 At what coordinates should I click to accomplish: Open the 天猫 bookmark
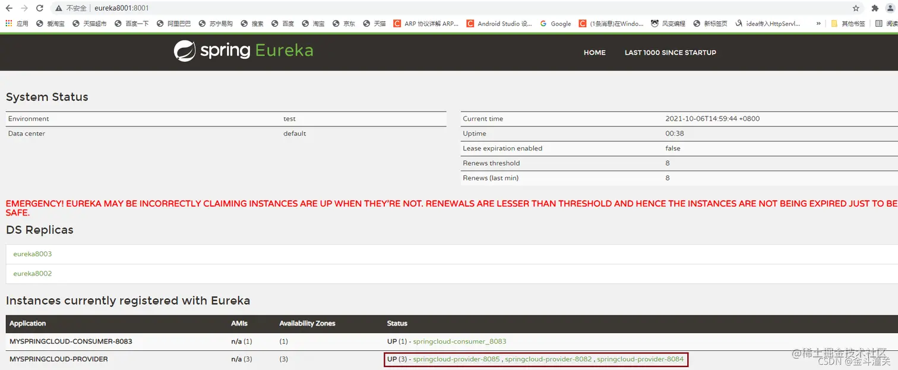[374, 24]
